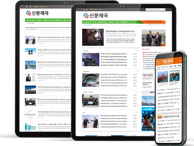Open Tourism menu on front tablet
194x146 pixels.
(x=94, y=22)
